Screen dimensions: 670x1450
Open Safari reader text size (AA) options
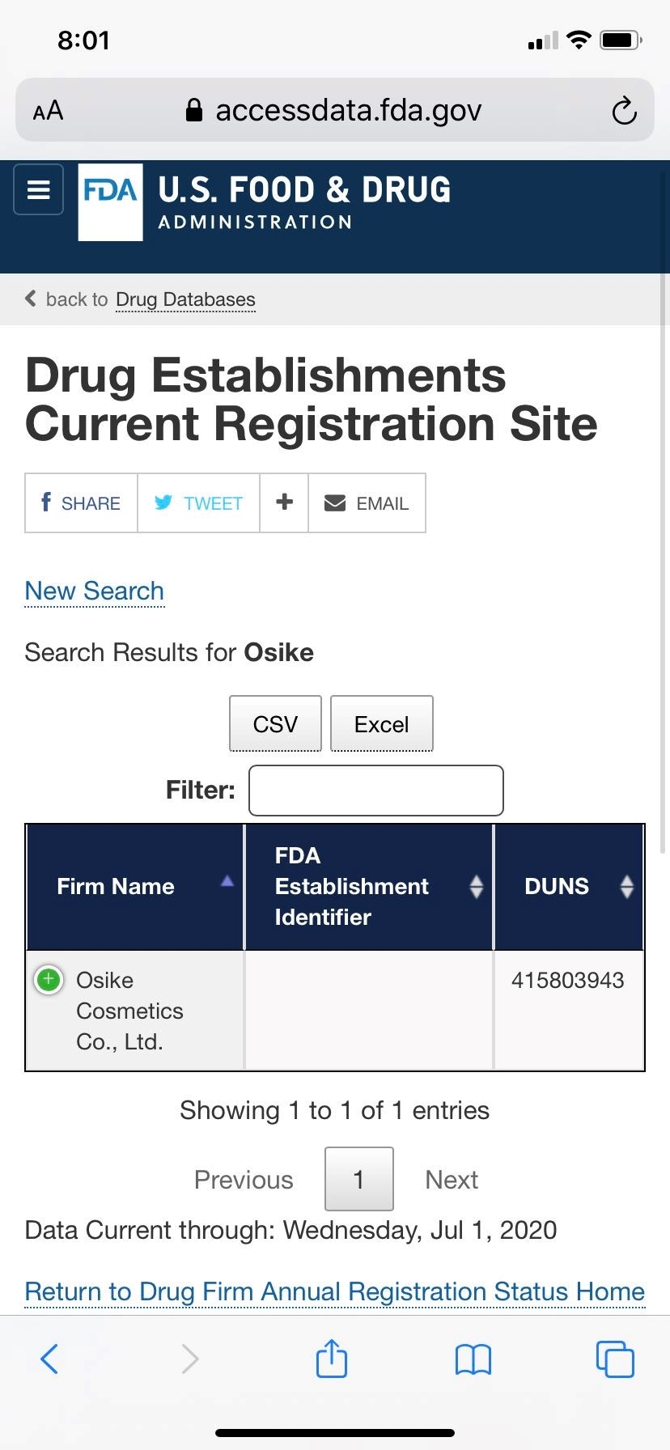pos(48,111)
